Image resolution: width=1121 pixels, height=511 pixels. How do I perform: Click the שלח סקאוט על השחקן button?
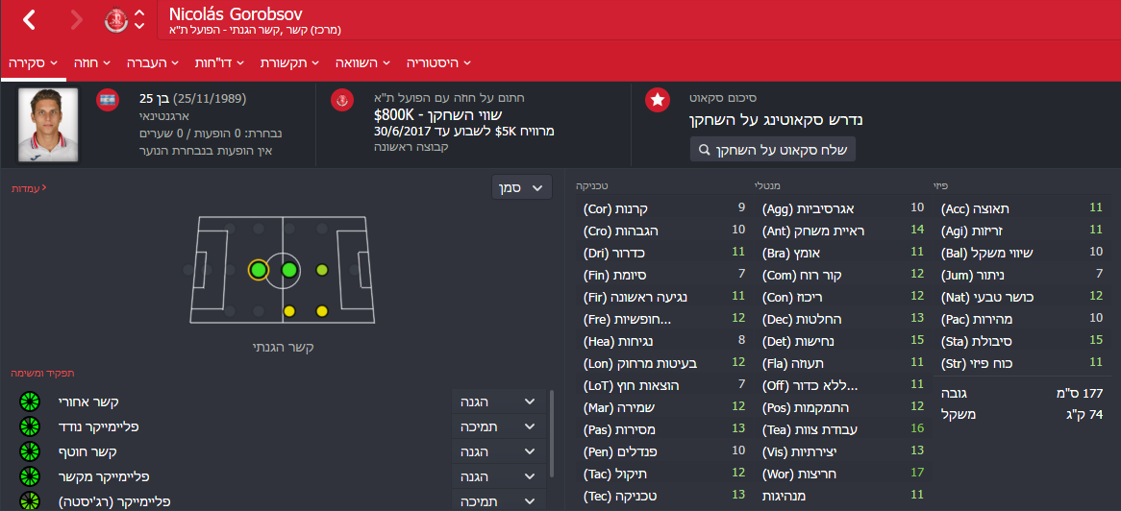pyautogui.click(x=772, y=150)
